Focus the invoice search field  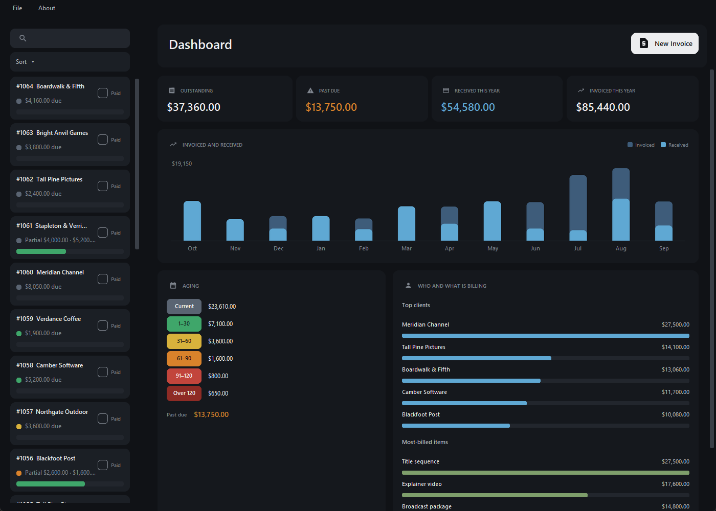(70, 38)
